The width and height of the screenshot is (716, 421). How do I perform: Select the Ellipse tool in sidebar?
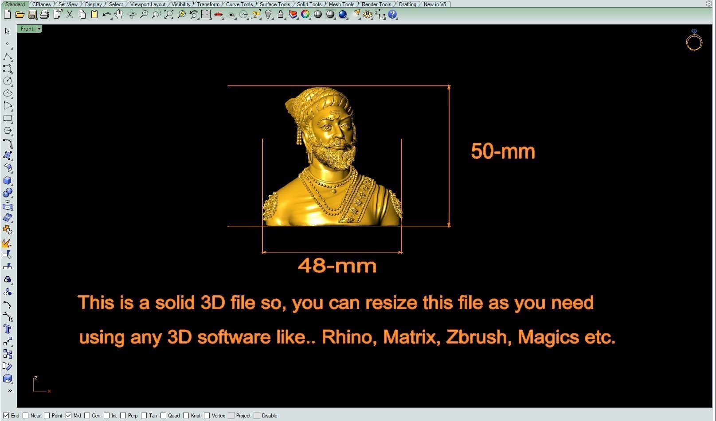(x=8, y=93)
